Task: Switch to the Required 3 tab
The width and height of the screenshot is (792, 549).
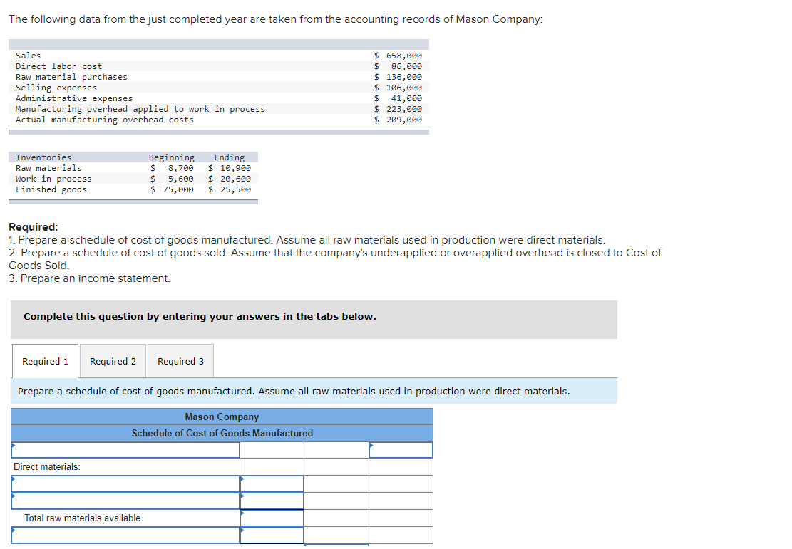Action: point(180,361)
